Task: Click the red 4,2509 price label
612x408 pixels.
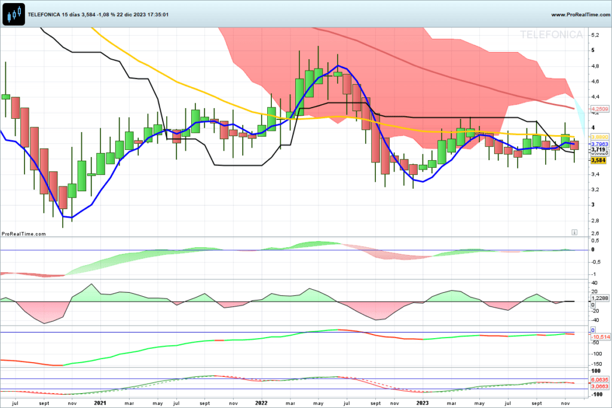Action: (x=599, y=109)
